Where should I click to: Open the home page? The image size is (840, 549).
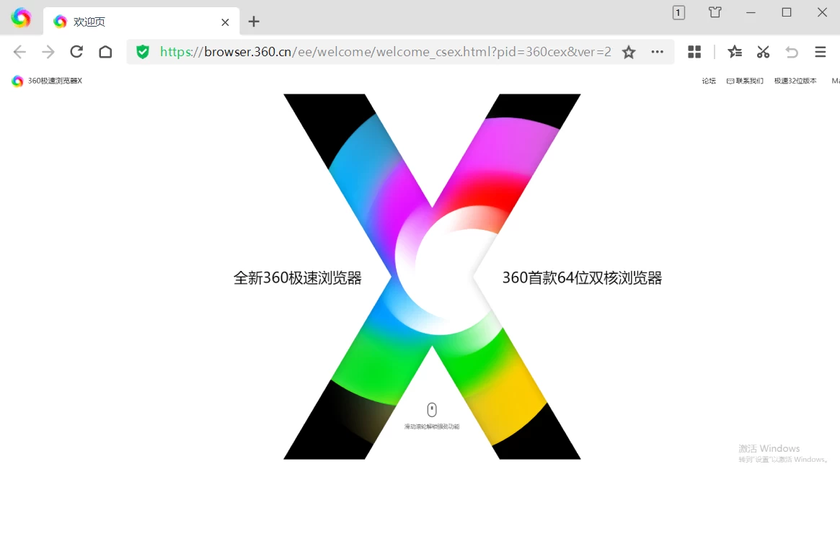105,52
